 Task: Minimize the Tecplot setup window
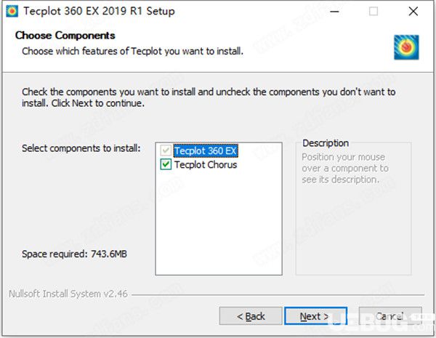point(334,12)
